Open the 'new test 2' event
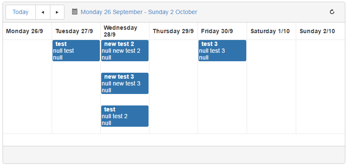The image size is (347, 165). (125, 51)
